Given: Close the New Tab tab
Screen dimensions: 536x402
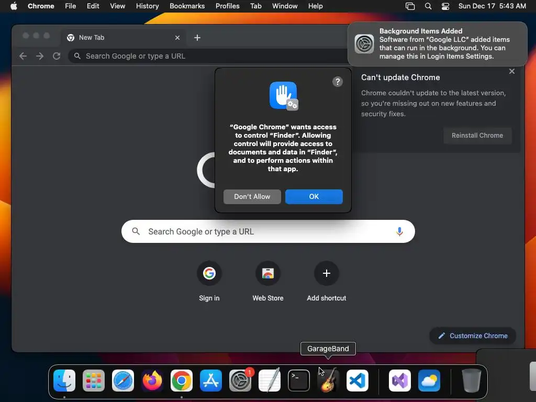Looking at the screenshot, I should (177, 38).
